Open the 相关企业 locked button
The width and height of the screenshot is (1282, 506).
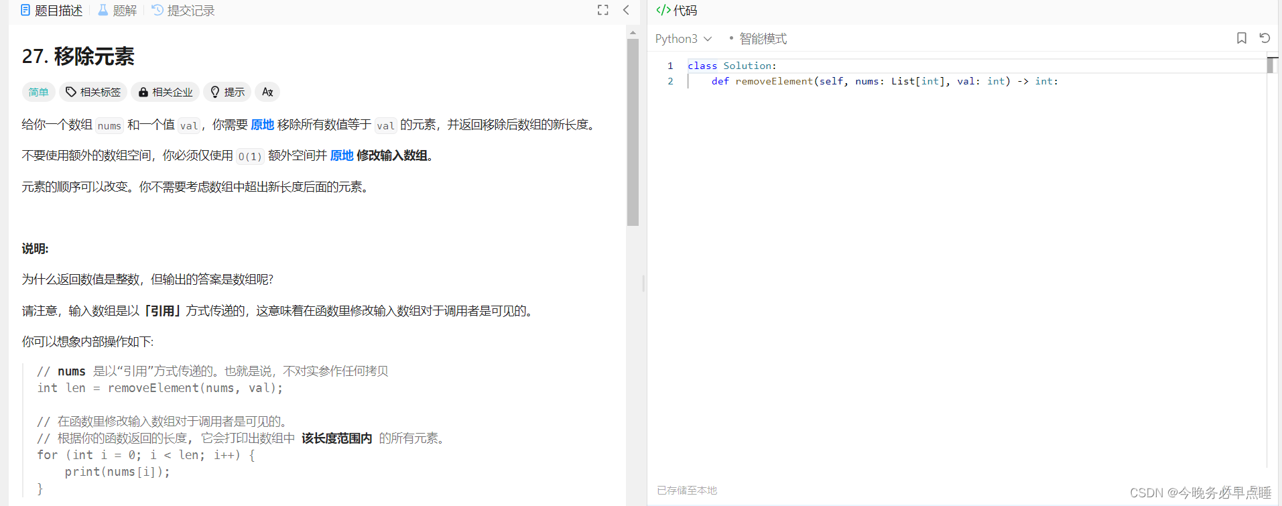click(x=166, y=92)
